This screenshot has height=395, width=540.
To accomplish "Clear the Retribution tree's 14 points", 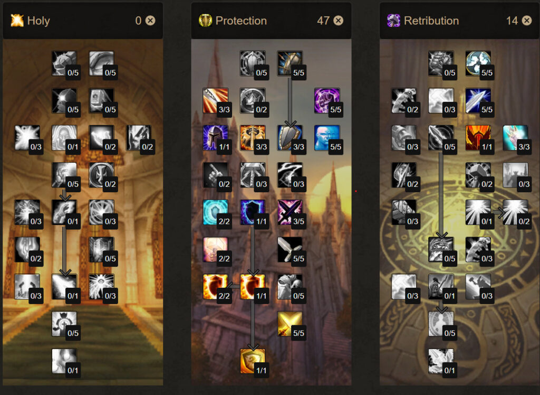I will [x=527, y=21].
